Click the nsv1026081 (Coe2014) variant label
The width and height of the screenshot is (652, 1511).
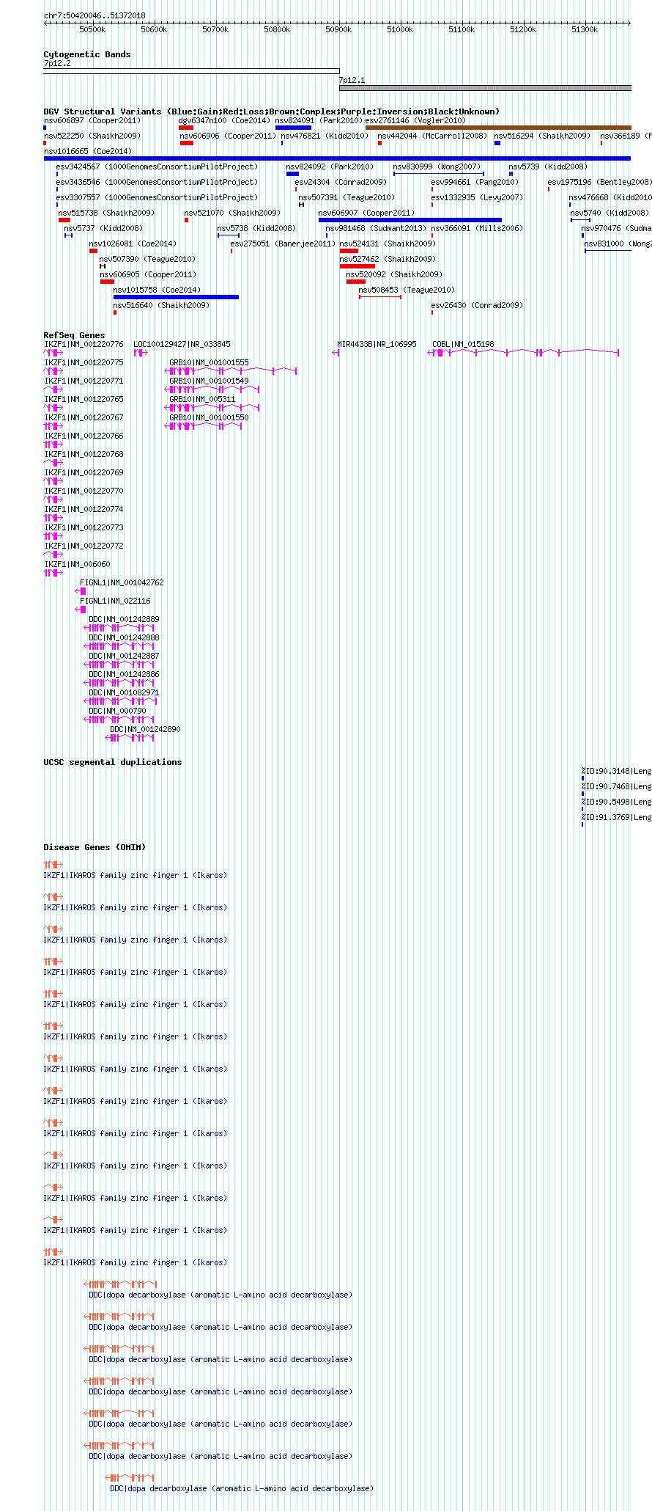pos(133,244)
